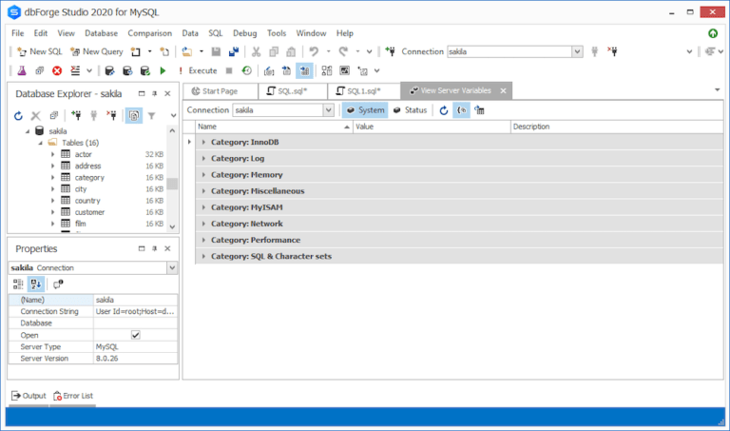Expand Category: SQL & Character sets group
The image size is (730, 431).
pyautogui.click(x=203, y=256)
